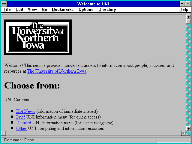192x144 pixels.
Task: Click the vertical scrollbar thumb
Action: (188, 21)
